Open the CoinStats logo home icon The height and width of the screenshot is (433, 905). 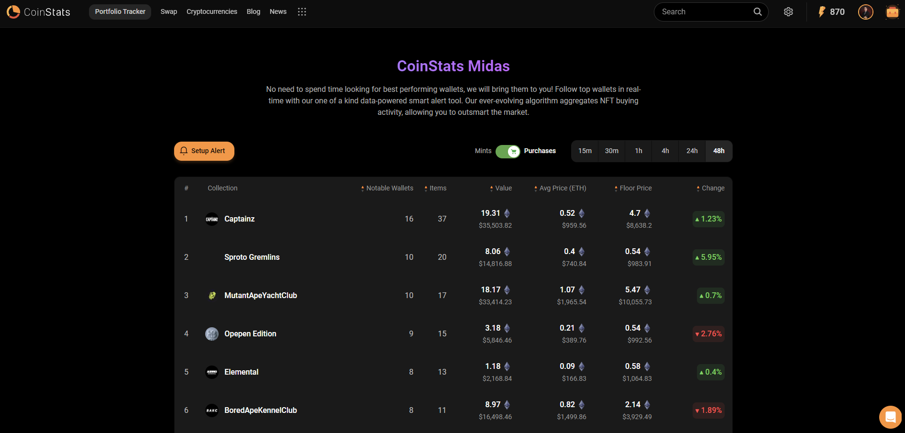tap(13, 11)
